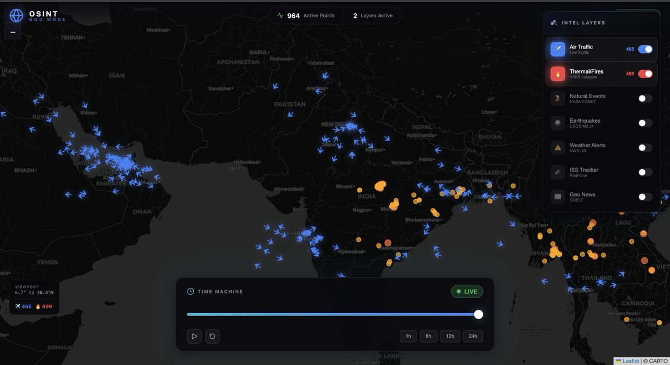Click the Geo News GDELT icon

pyautogui.click(x=557, y=196)
